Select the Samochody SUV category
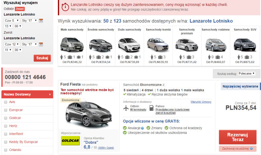This screenshot has height=155, width=261. click(245, 46)
